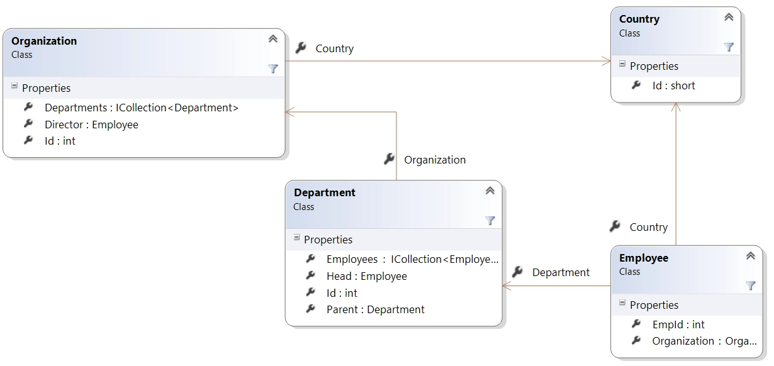Collapse Properties section in Organization class
774x366 pixels.
14,87
